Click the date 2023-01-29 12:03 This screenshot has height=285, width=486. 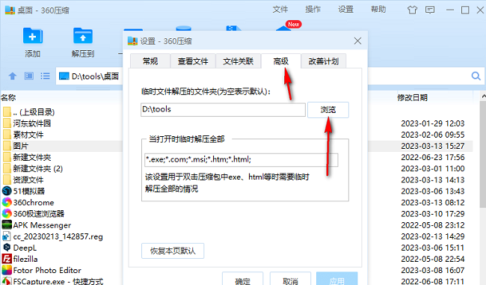tap(433, 123)
